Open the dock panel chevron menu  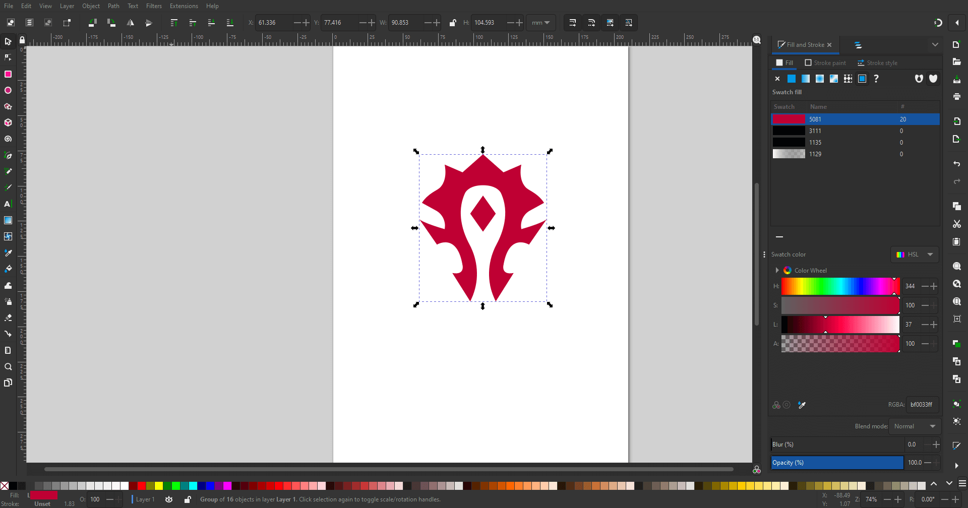click(x=935, y=45)
